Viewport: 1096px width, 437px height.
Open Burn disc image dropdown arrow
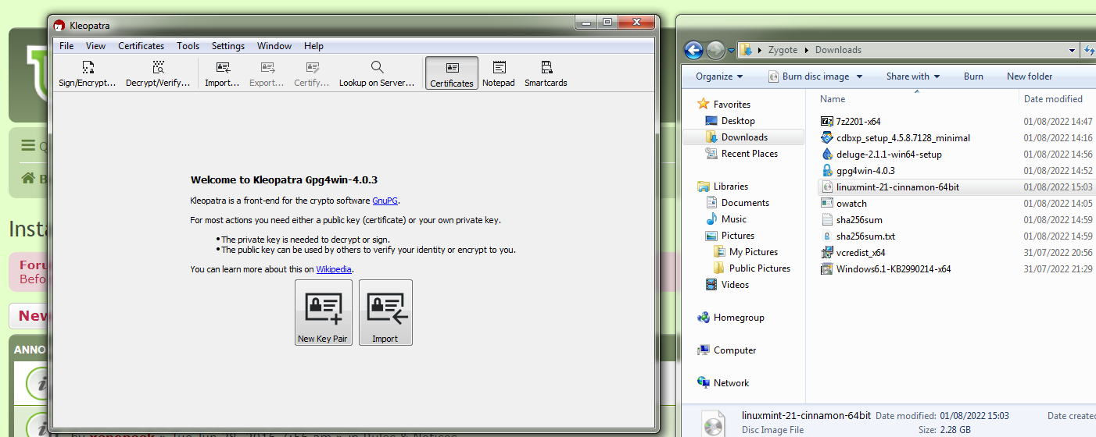(859, 76)
